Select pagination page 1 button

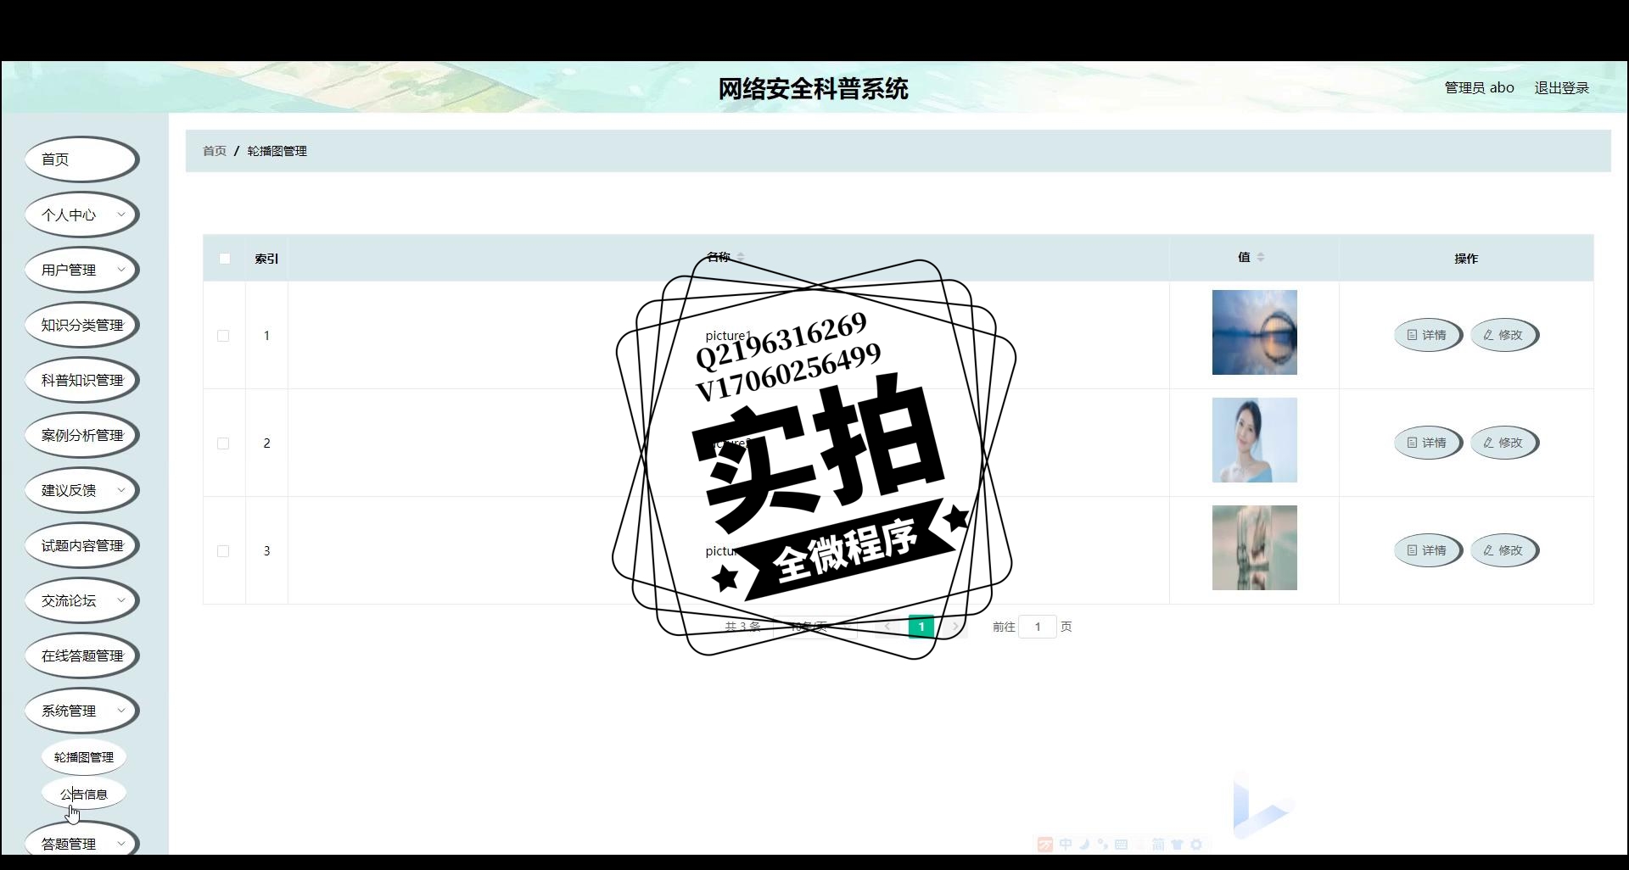point(921,627)
